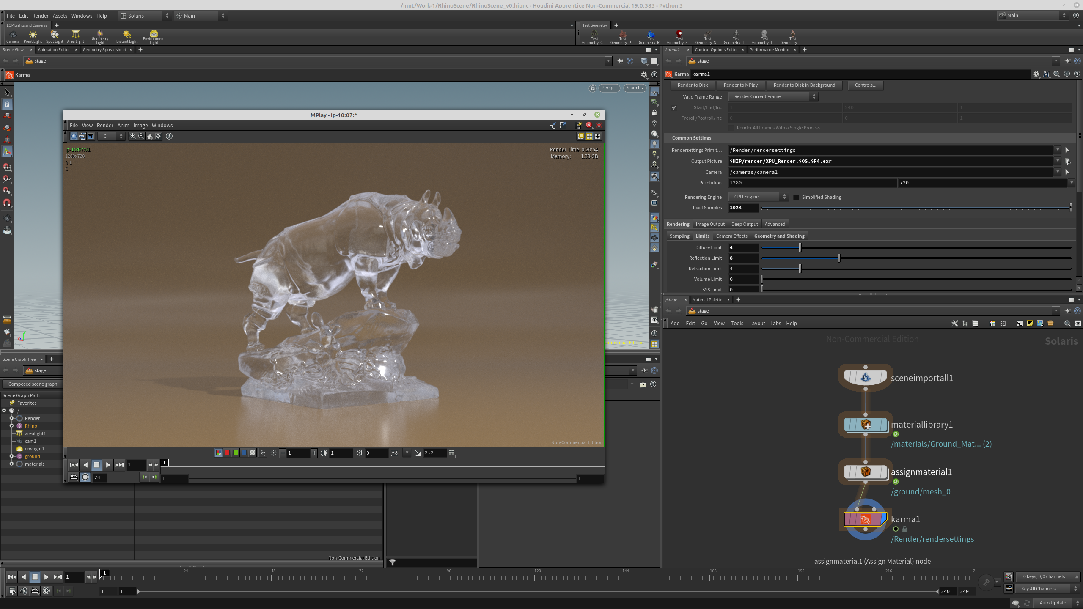
Task: Add a Point Light from shelf
Action: click(x=33, y=36)
